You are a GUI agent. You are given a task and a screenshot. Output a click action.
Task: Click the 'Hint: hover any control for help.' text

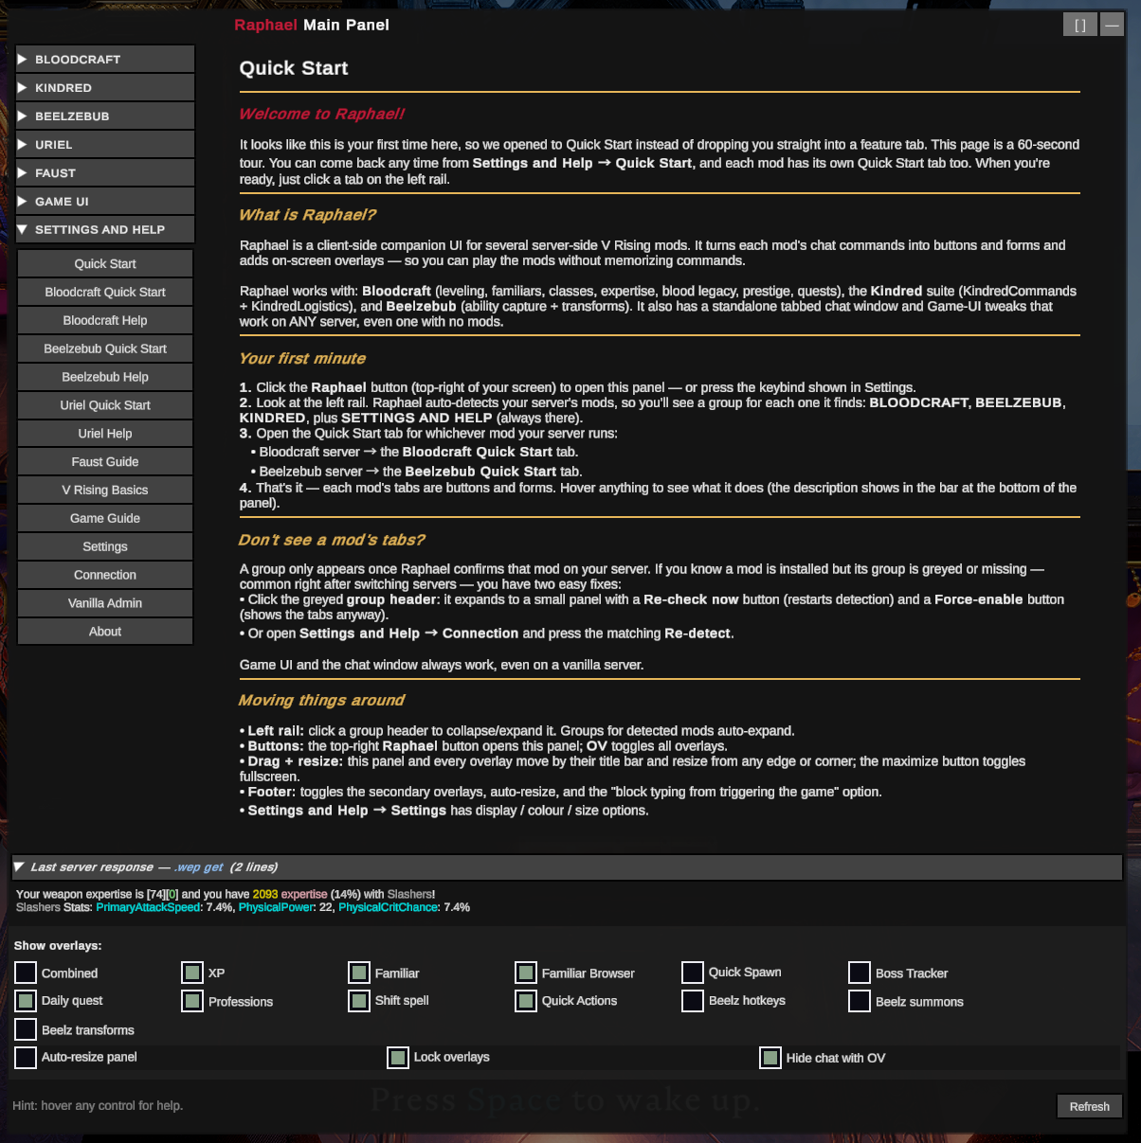coord(98,1105)
